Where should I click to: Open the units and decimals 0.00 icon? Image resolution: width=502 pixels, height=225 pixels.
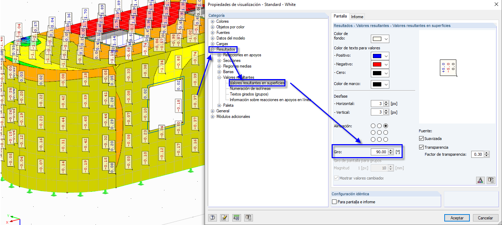(x=236, y=218)
